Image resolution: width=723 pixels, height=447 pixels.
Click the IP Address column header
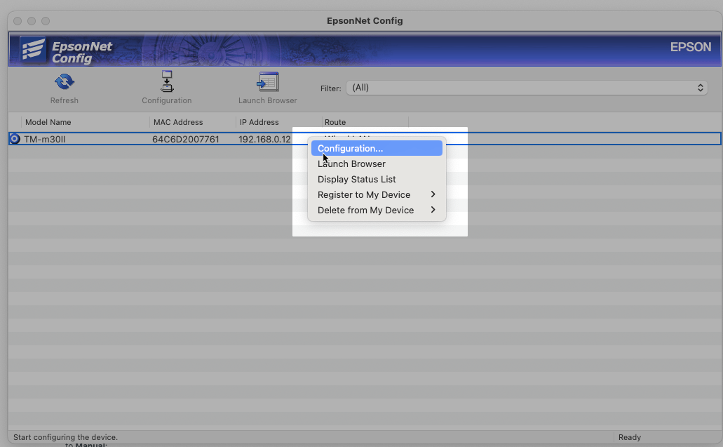click(259, 122)
